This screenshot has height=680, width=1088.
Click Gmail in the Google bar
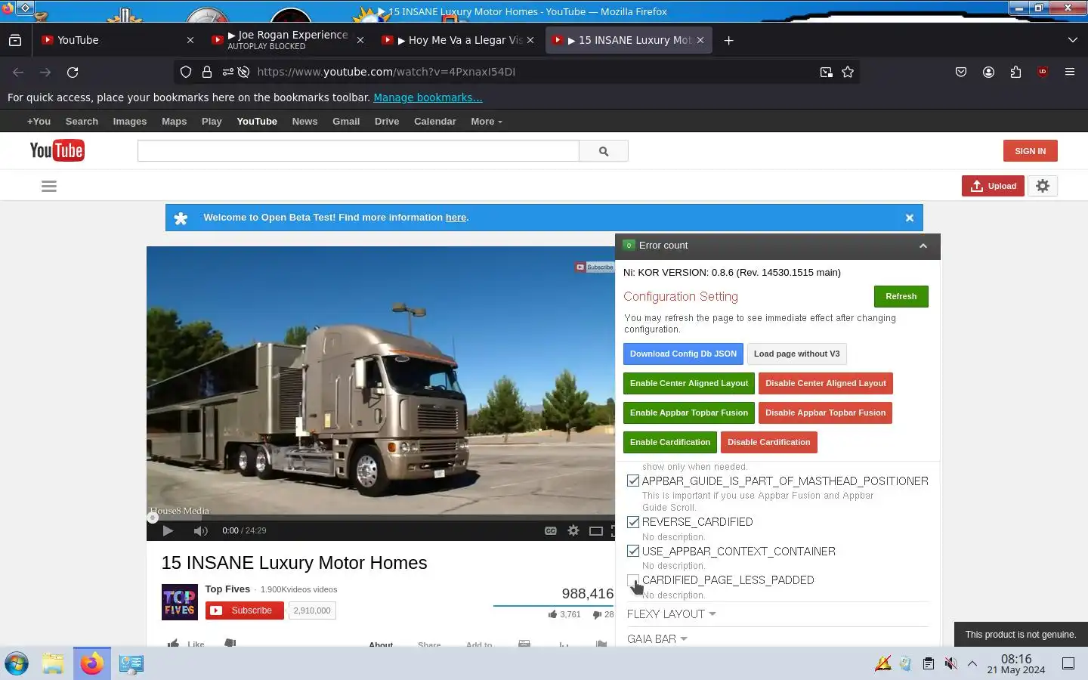(346, 121)
